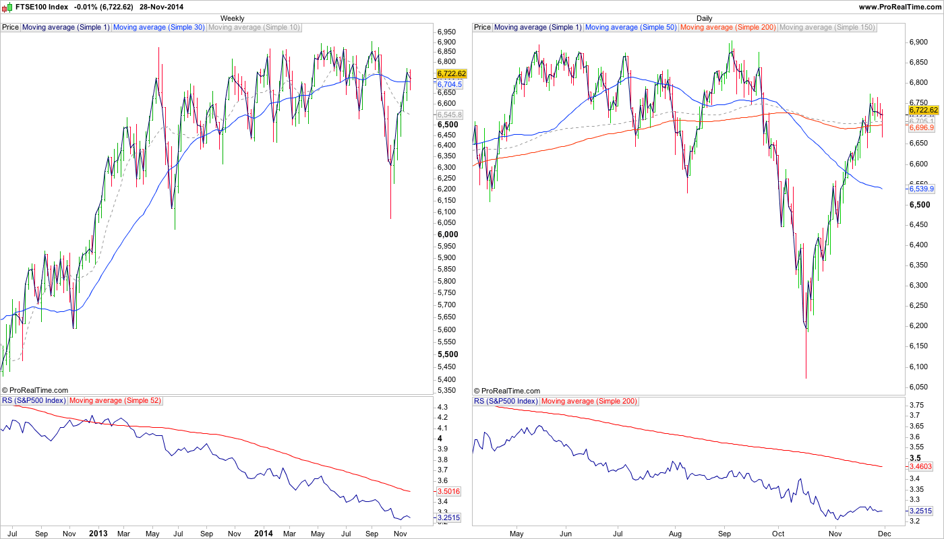944x539 pixels.
Task: Select the Daily chart title
Action: (704, 18)
